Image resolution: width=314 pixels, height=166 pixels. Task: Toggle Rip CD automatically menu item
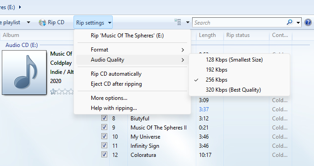tap(132, 74)
